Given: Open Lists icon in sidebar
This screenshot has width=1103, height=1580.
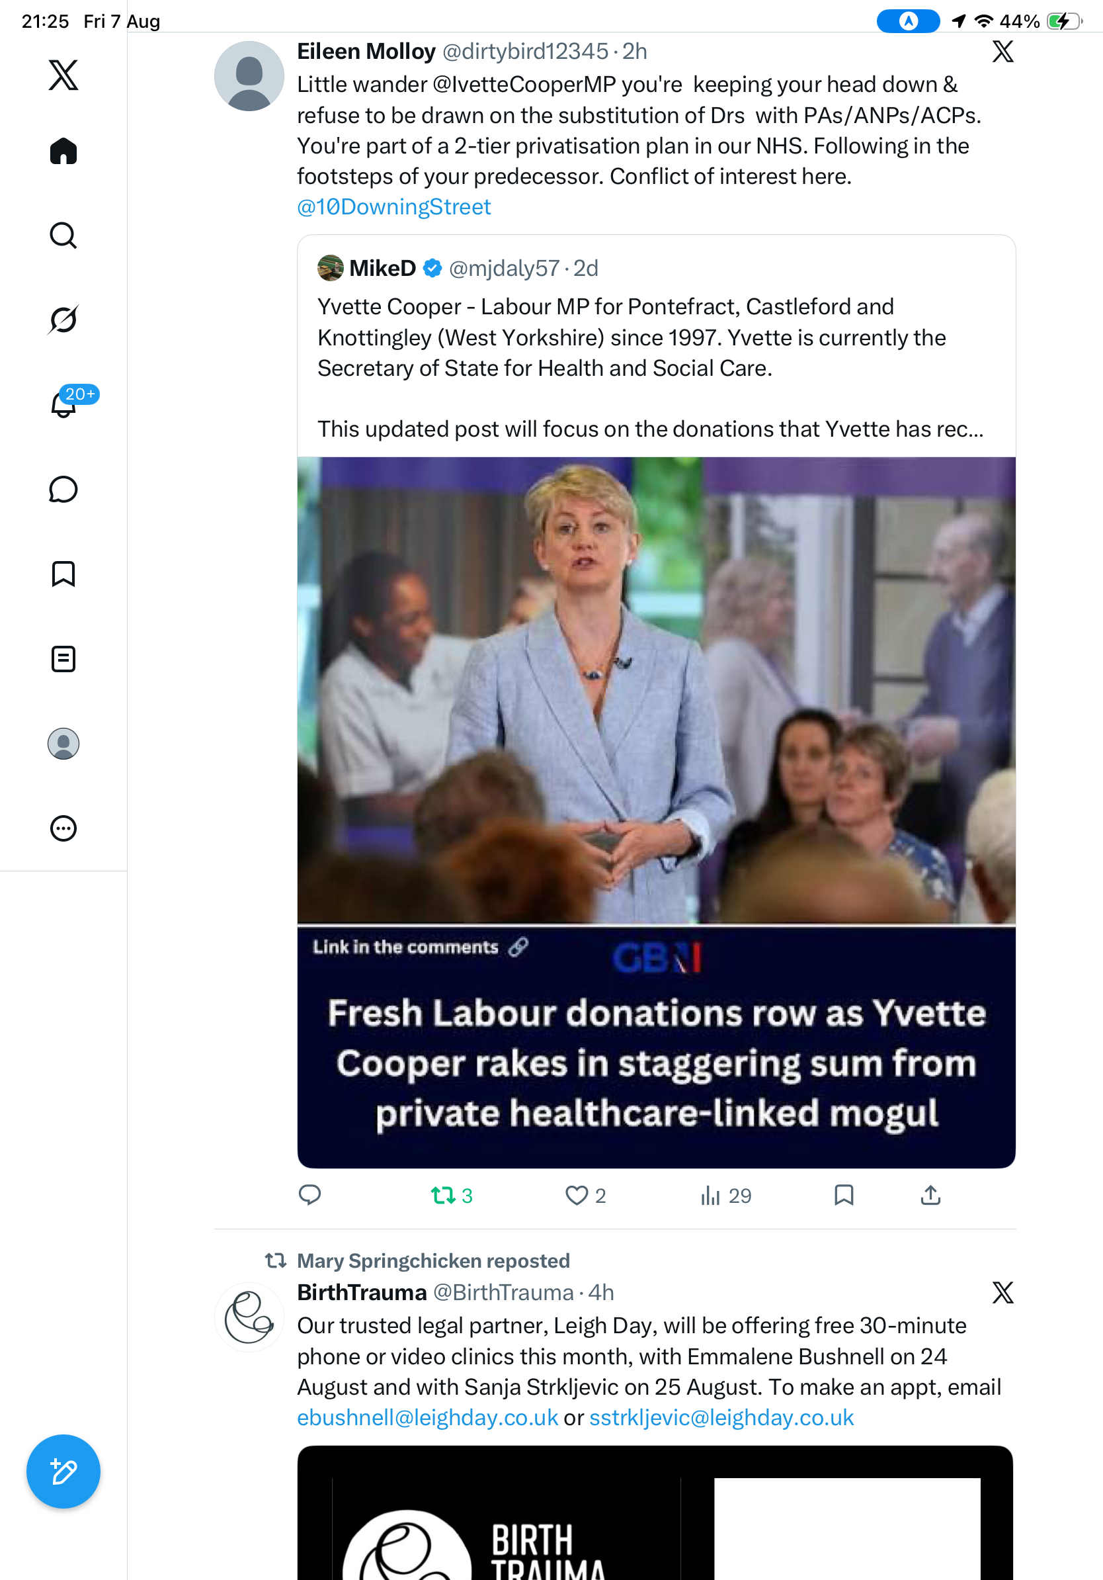Looking at the screenshot, I should [x=63, y=658].
